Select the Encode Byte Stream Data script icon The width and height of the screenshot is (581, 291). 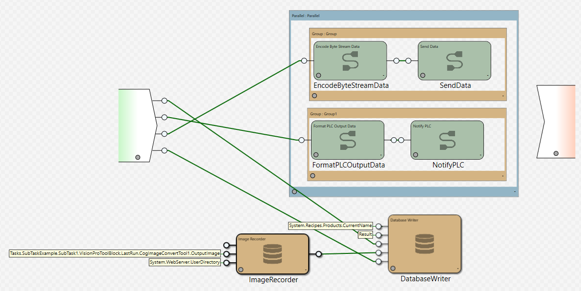[350, 61]
